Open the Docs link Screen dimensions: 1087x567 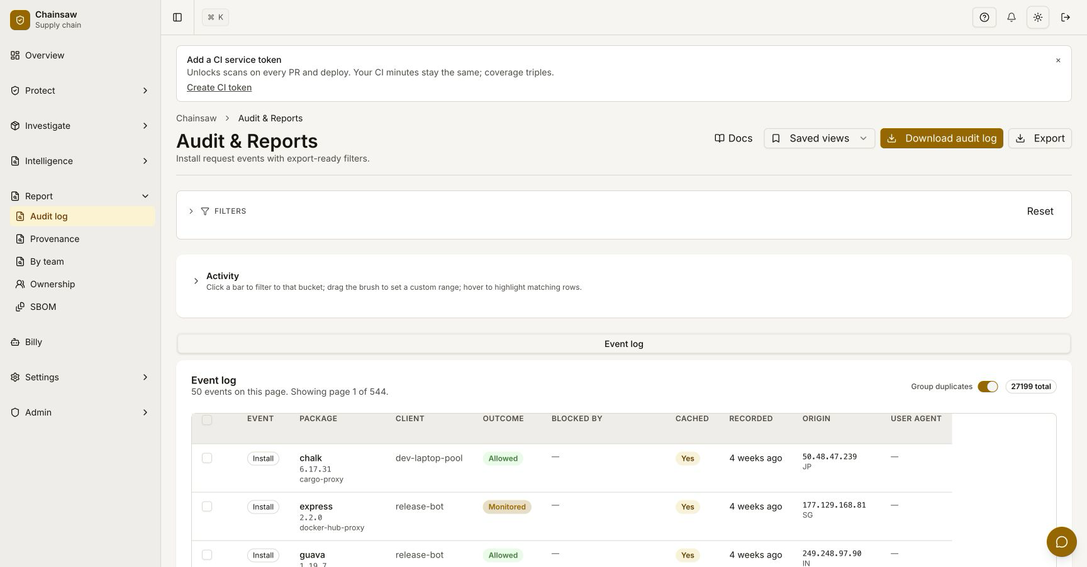pyautogui.click(x=733, y=138)
